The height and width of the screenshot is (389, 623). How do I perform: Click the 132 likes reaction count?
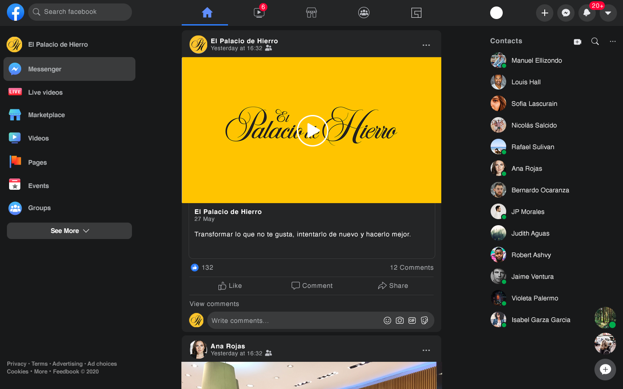(x=202, y=268)
